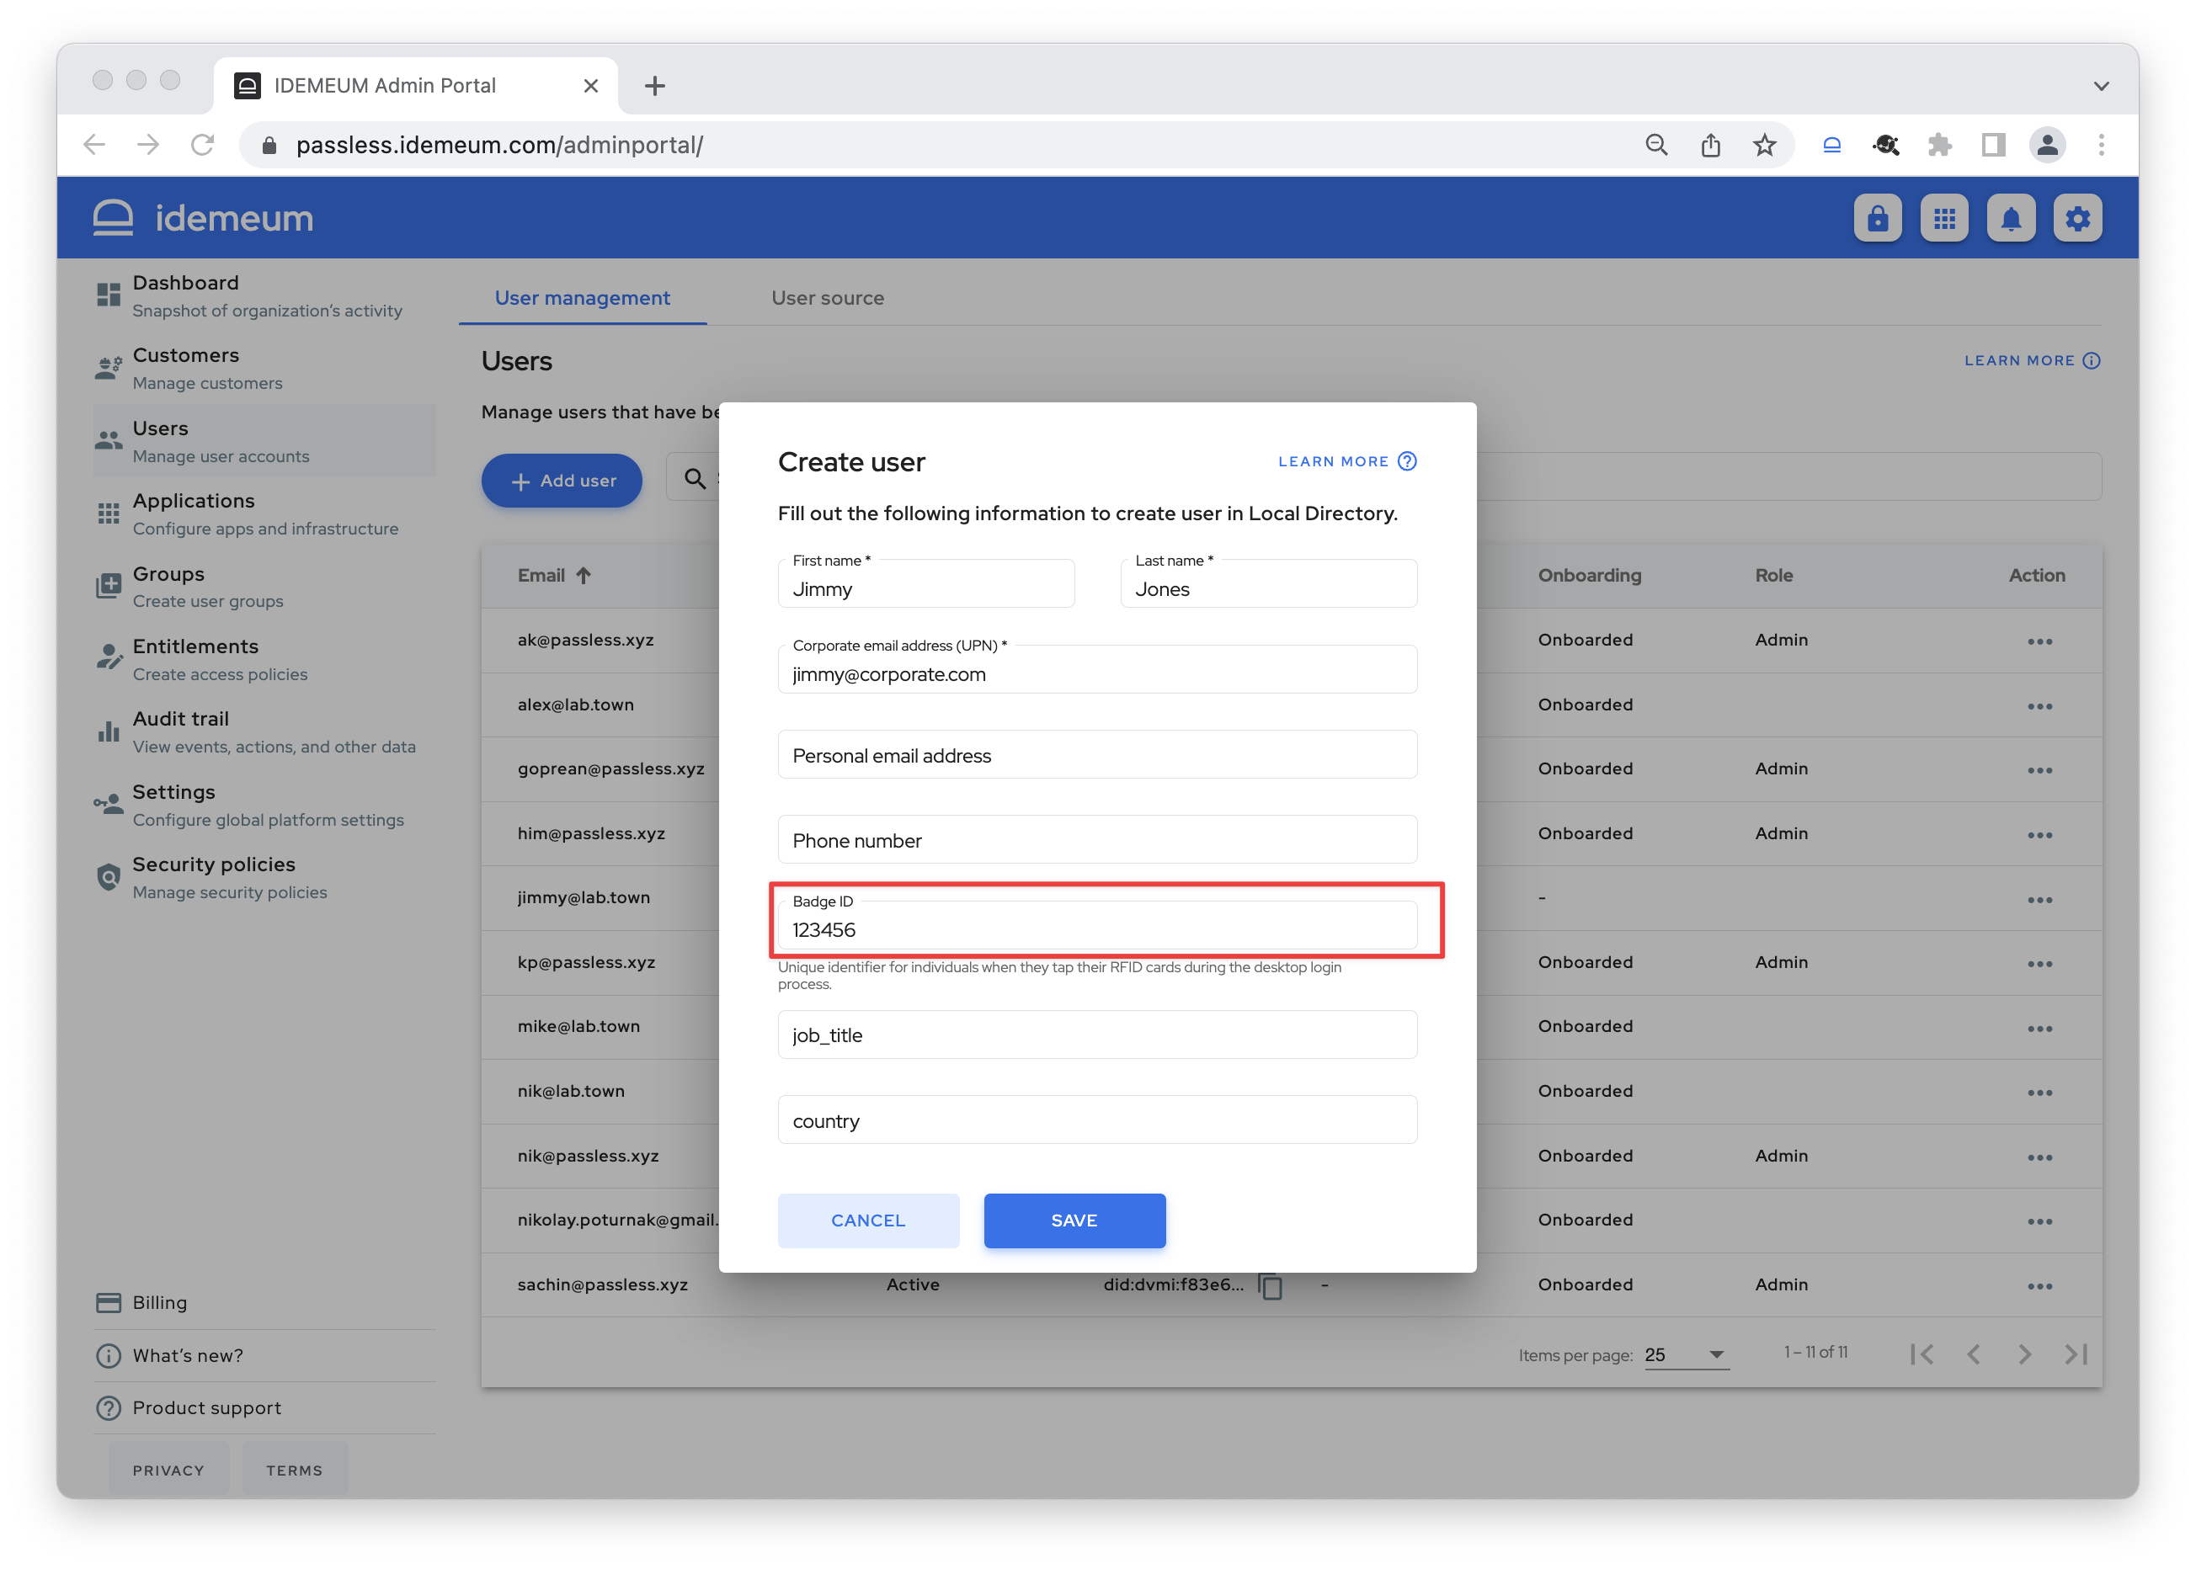Click the job_title field
This screenshot has width=2196, height=1569.
click(1097, 1034)
